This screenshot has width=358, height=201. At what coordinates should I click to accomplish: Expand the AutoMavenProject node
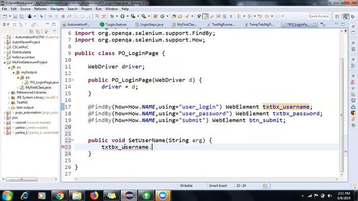point(4,42)
